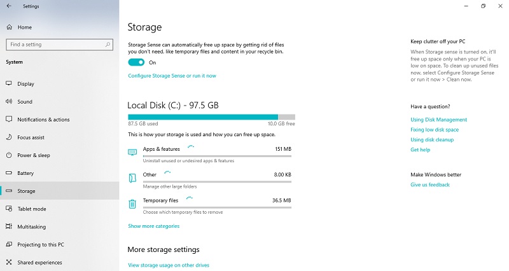Open the Apps & features storage category
Image resolution: width=509 pixels, height=271 pixels.
pos(161,149)
